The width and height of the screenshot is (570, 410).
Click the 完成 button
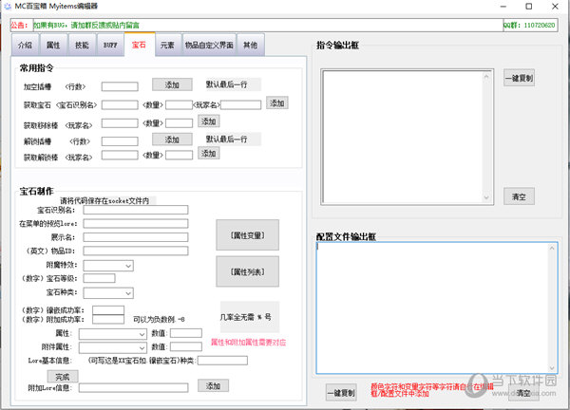tap(61, 374)
